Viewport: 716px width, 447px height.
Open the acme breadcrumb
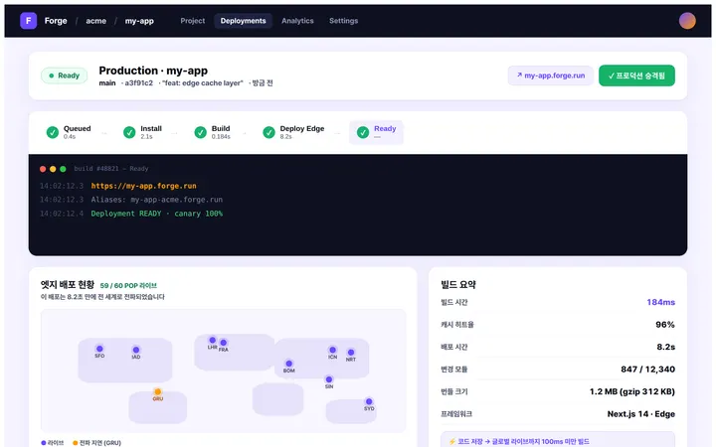[95, 21]
